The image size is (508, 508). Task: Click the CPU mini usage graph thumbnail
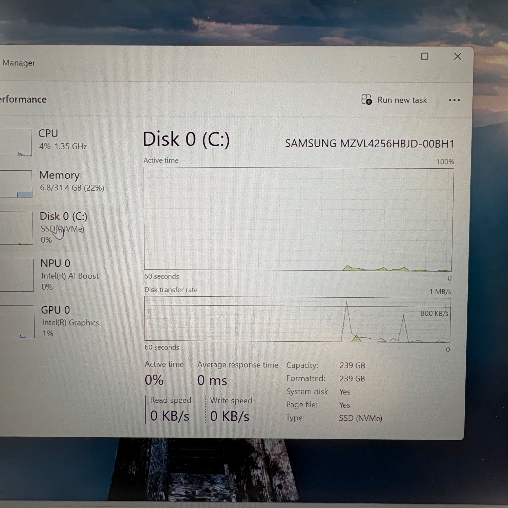pyautogui.click(x=15, y=142)
